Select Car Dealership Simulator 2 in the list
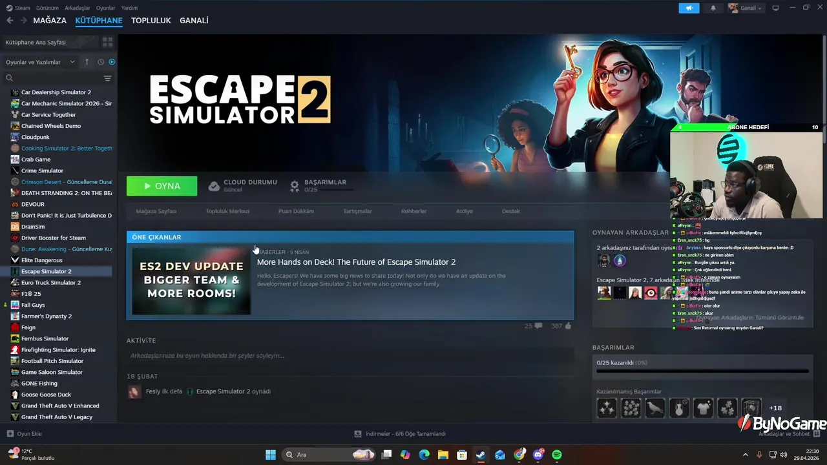 (56, 92)
